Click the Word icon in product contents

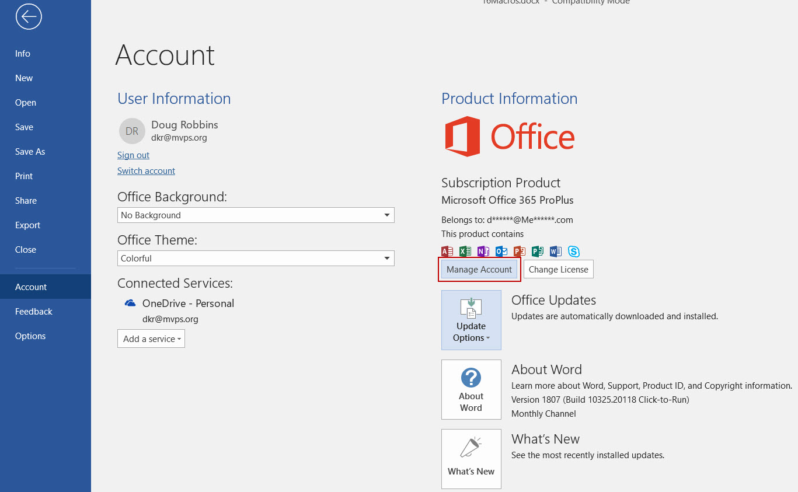(556, 252)
